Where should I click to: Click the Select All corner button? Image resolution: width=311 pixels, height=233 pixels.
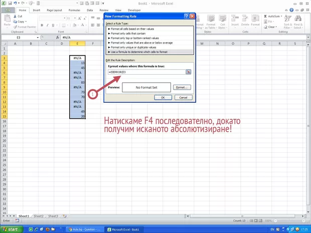4,44
